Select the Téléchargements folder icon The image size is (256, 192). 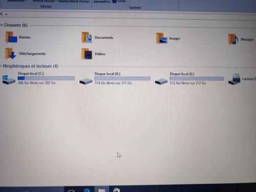pyautogui.click(x=10, y=54)
